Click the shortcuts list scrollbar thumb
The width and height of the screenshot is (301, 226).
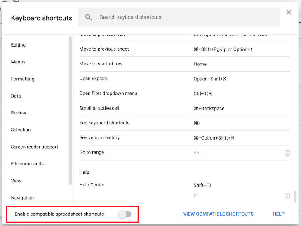(295, 196)
